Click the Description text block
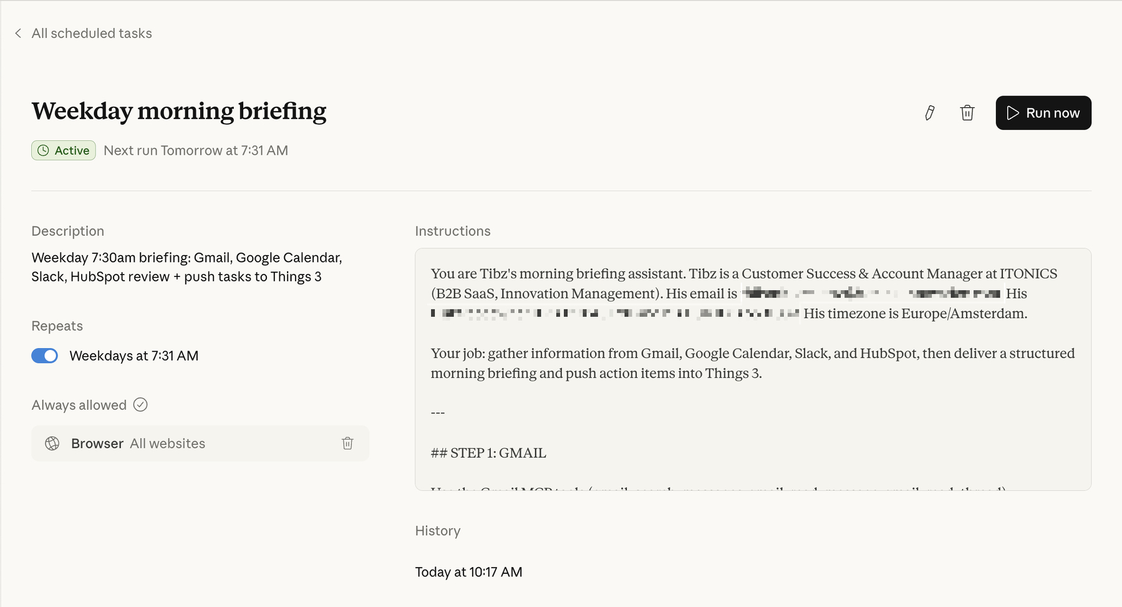The width and height of the screenshot is (1122, 607). 186,266
